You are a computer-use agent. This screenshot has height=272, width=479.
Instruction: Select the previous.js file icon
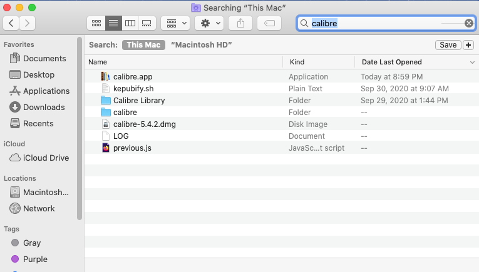[105, 148]
